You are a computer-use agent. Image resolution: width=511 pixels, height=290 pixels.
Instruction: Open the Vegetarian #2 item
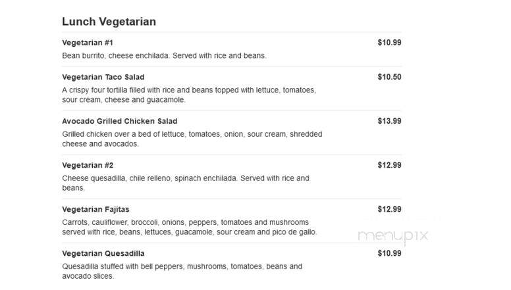[88, 165]
